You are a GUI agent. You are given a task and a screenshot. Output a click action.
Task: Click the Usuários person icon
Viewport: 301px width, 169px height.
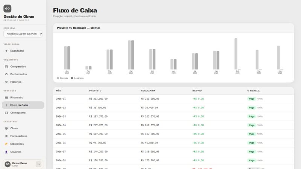coord(6,152)
